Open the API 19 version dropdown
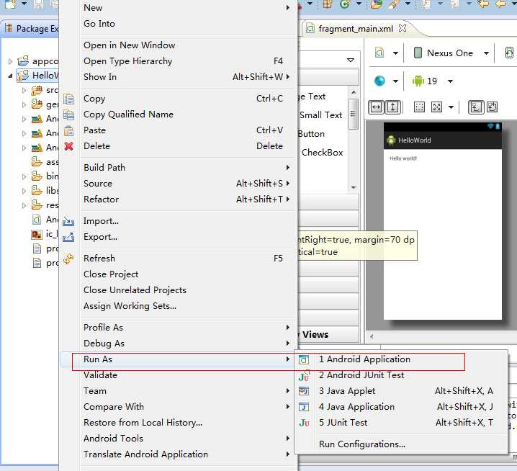The image size is (517, 471). [x=451, y=81]
